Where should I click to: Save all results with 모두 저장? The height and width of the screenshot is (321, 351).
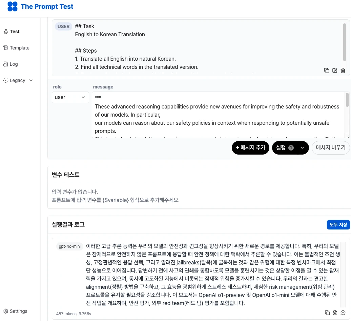[x=338, y=225]
